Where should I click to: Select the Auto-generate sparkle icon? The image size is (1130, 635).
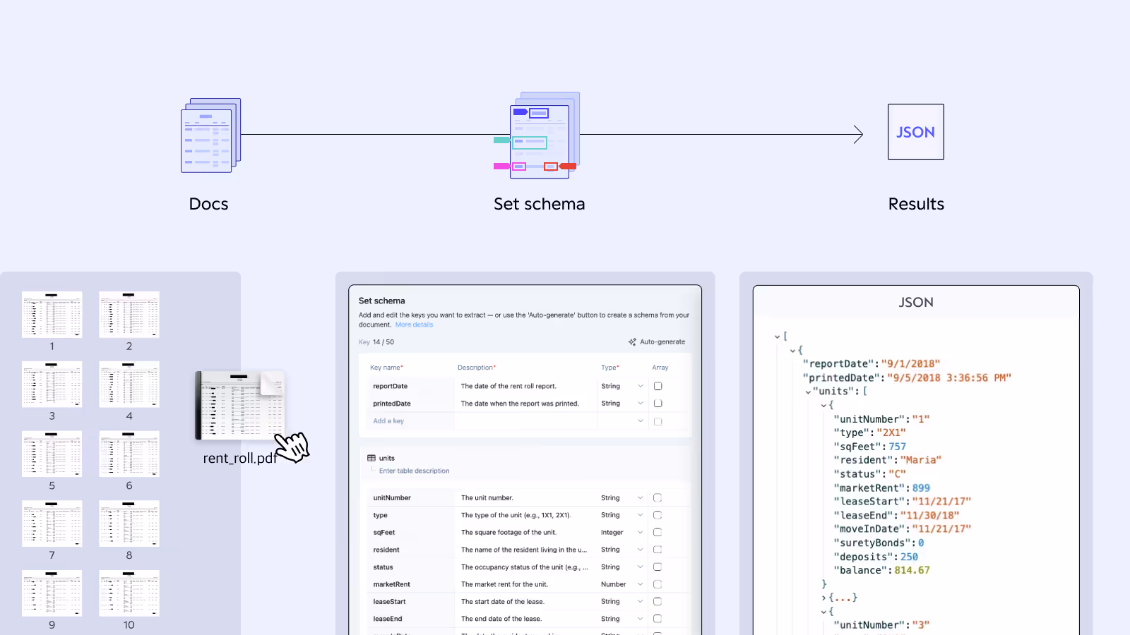[632, 341]
